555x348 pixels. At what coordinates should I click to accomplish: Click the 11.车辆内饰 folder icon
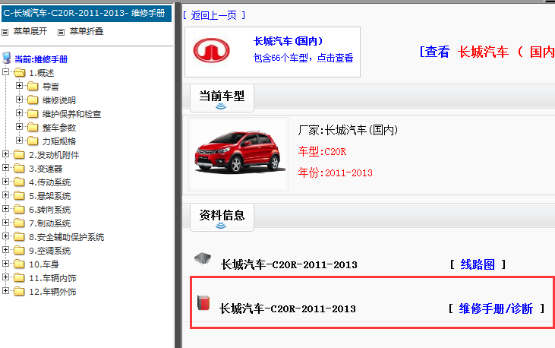point(20,278)
